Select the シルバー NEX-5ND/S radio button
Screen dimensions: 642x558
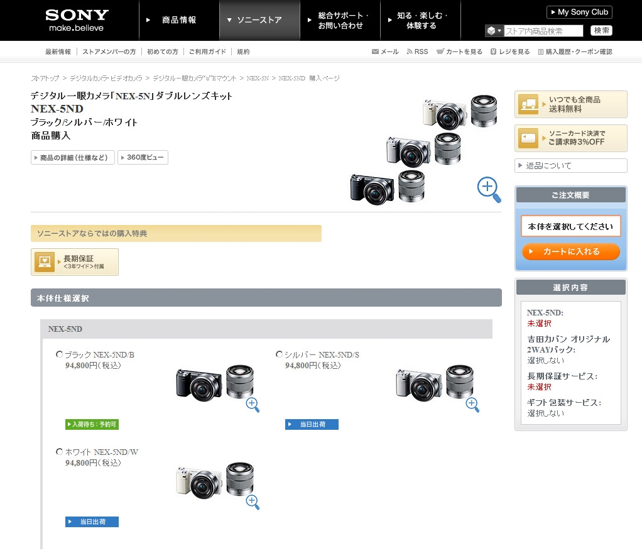[x=279, y=354]
